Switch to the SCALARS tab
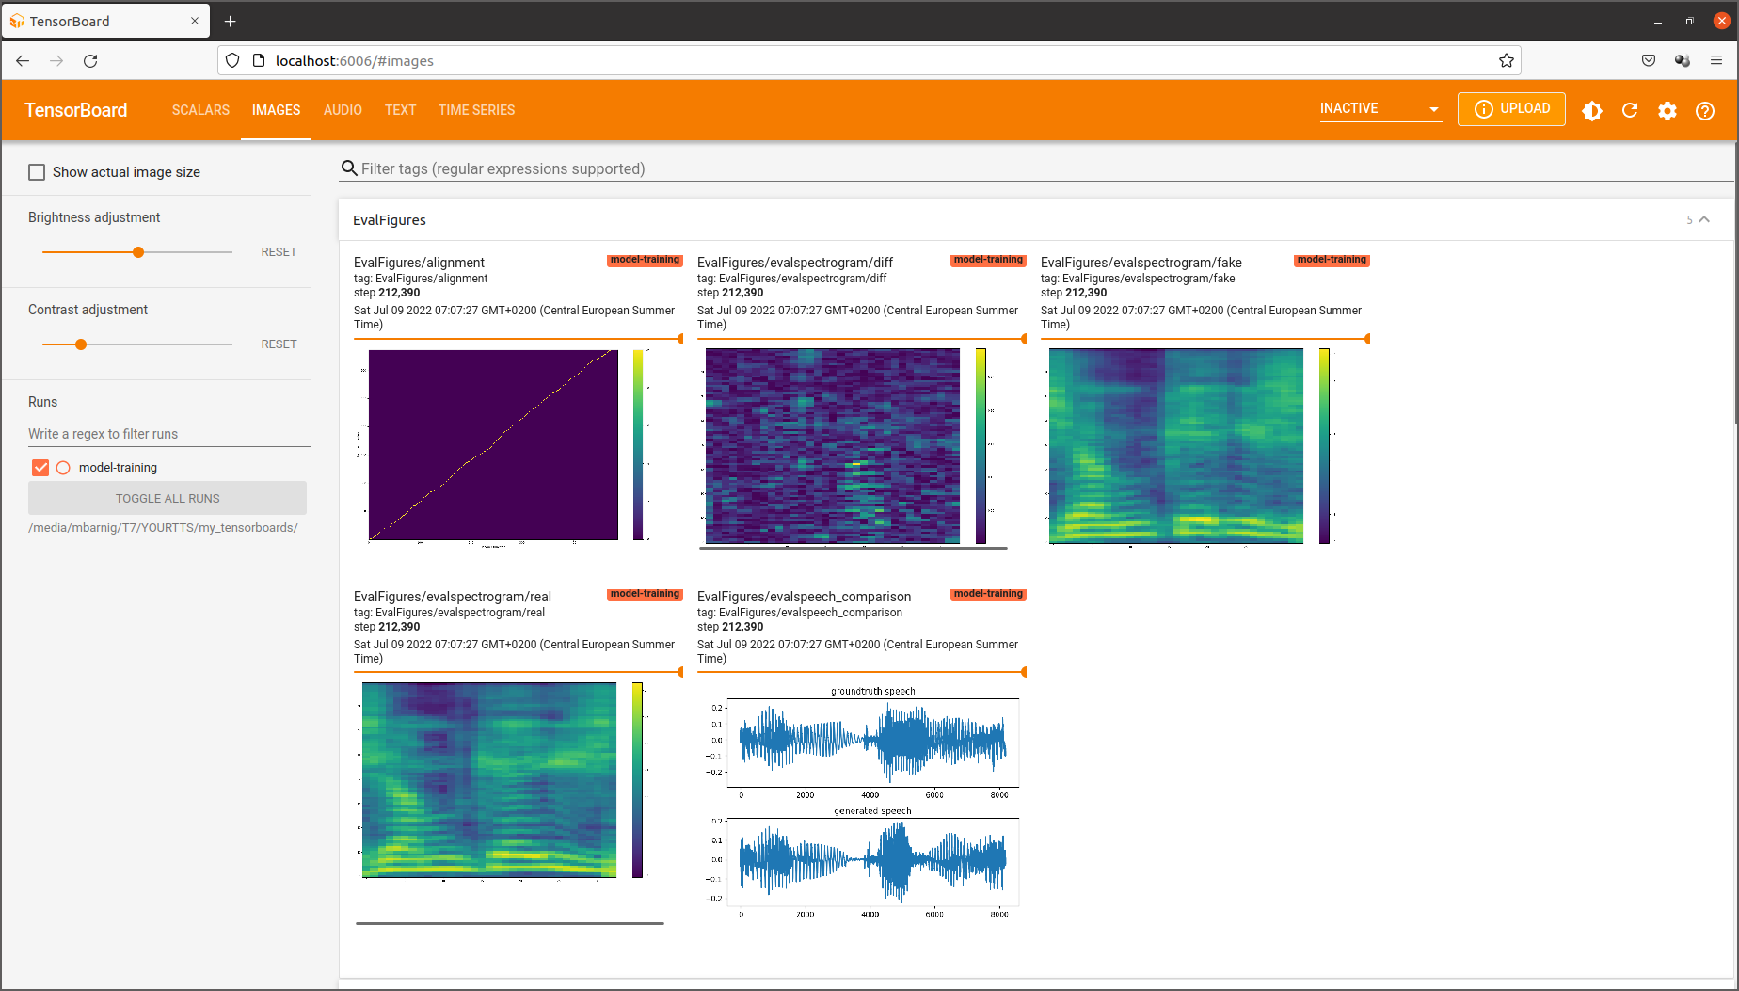 click(x=200, y=110)
